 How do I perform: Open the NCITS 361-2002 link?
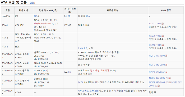[157, 72]
